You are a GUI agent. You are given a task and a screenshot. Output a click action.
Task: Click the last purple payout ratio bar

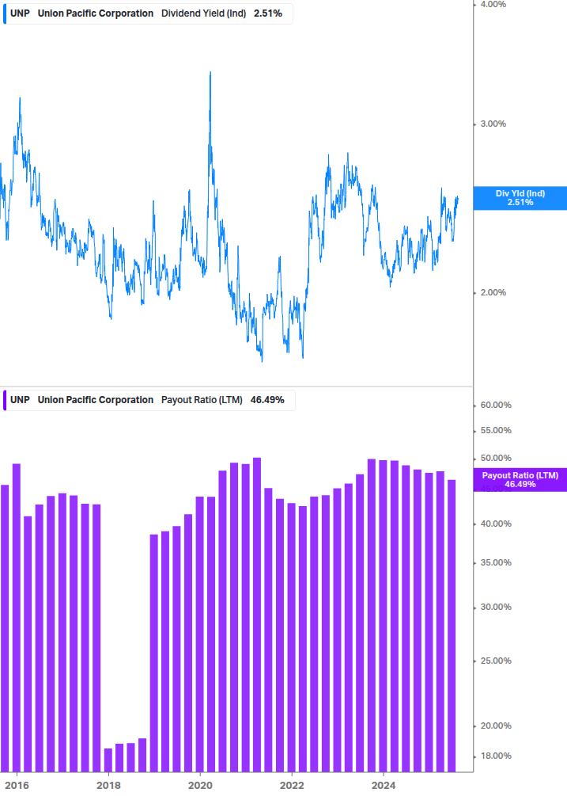coord(452,626)
